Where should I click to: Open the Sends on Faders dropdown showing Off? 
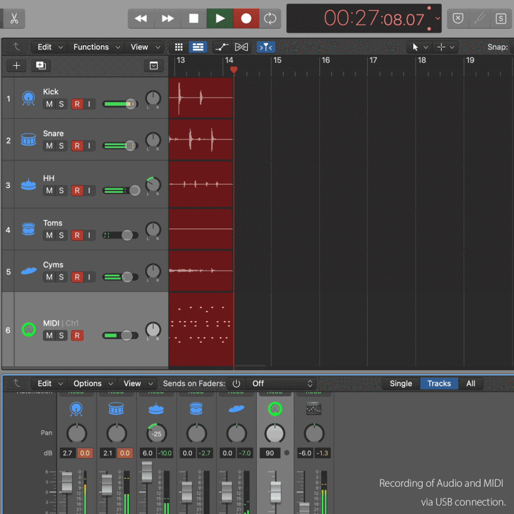point(281,383)
